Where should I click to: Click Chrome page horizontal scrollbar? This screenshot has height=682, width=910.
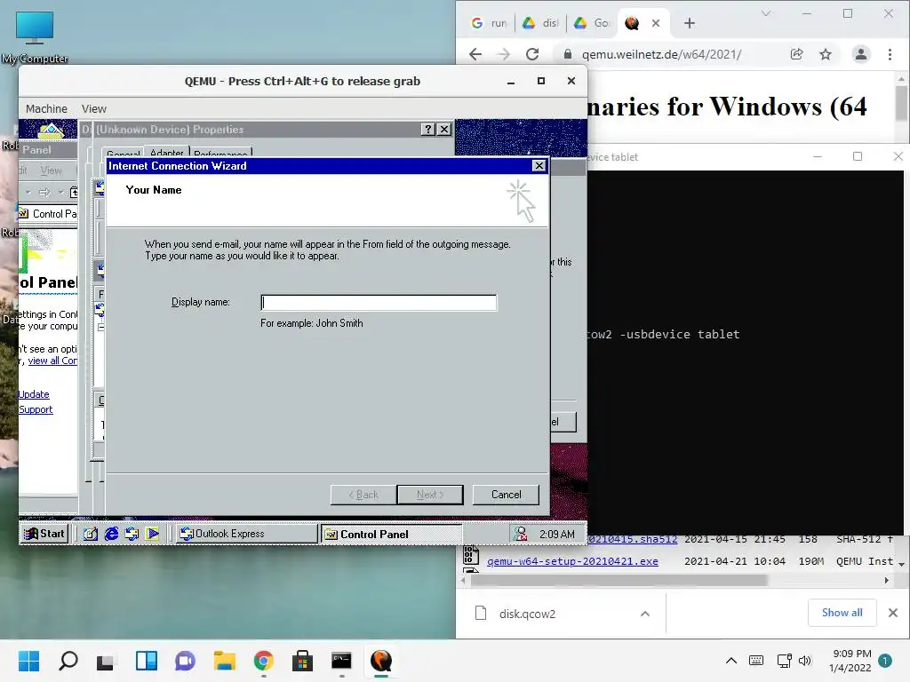tap(619, 580)
